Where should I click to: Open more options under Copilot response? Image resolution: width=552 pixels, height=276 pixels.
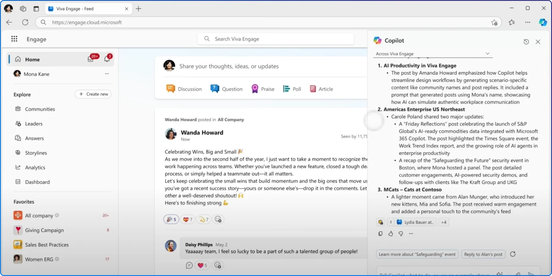[411, 234]
